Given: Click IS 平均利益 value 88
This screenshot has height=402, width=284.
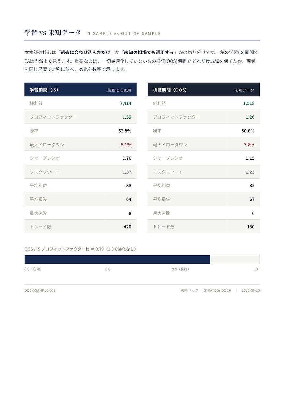Looking at the screenshot, I should 129,185.
